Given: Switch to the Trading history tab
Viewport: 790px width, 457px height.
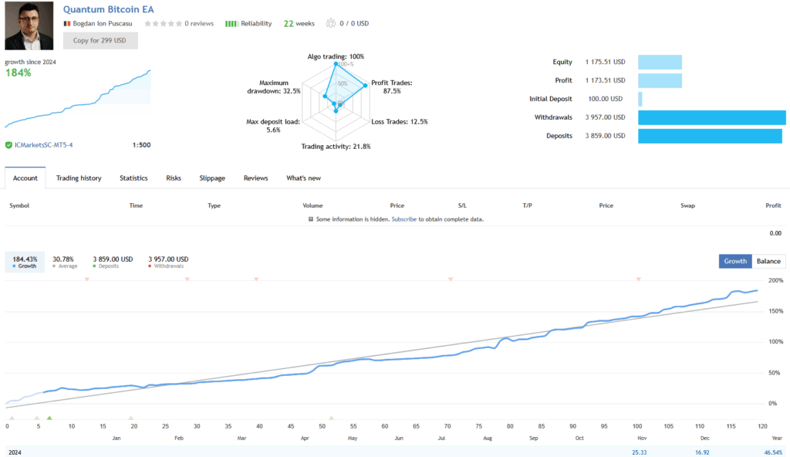Looking at the screenshot, I should tap(79, 178).
